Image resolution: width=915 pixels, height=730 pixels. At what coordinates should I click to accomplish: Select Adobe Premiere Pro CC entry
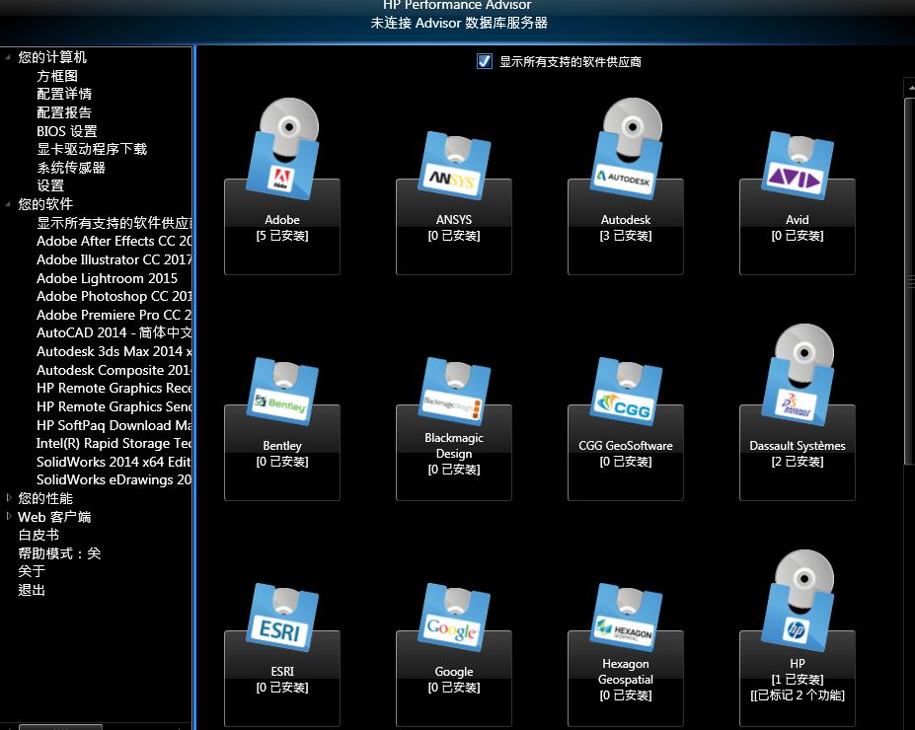click(x=114, y=315)
